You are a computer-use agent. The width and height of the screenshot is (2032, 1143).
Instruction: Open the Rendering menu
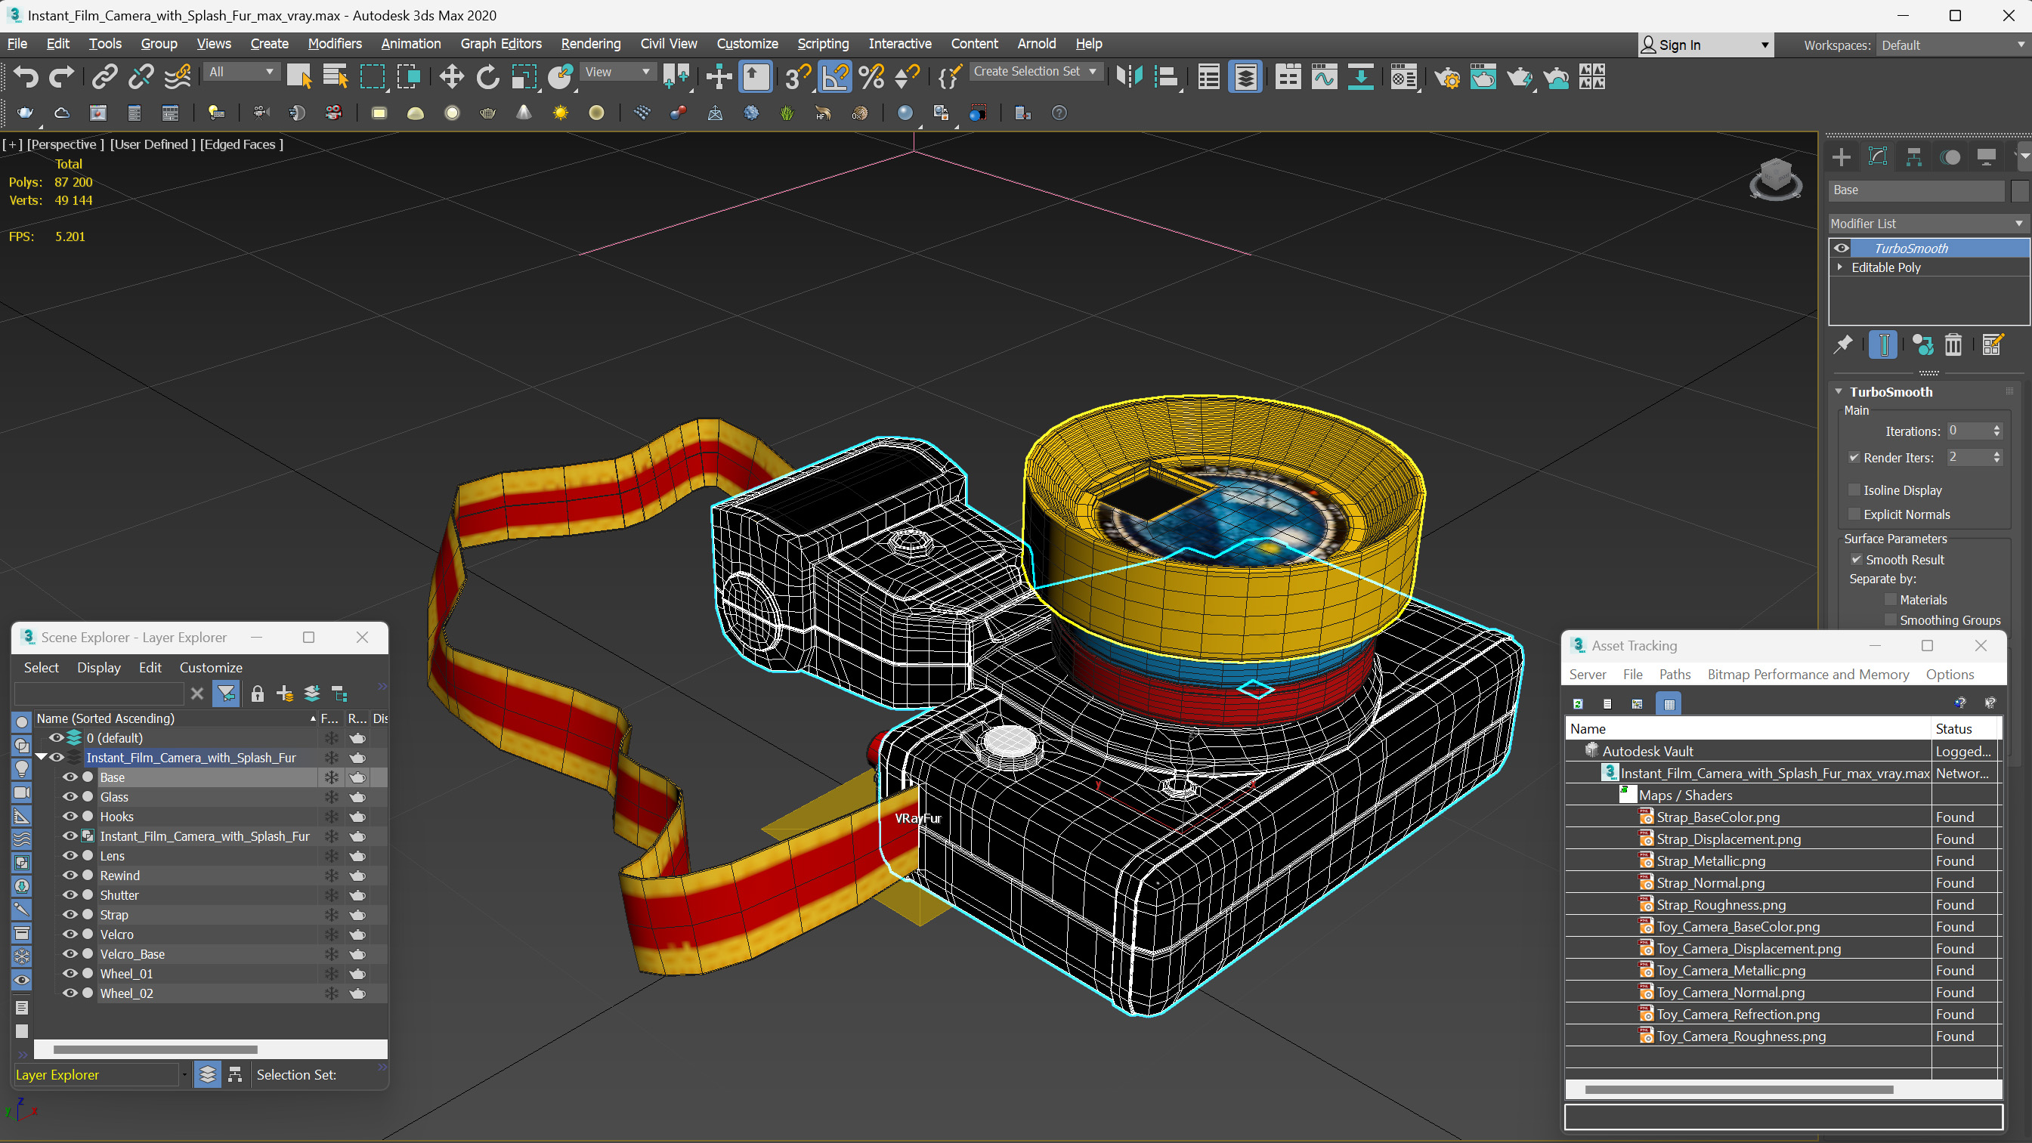(x=590, y=43)
